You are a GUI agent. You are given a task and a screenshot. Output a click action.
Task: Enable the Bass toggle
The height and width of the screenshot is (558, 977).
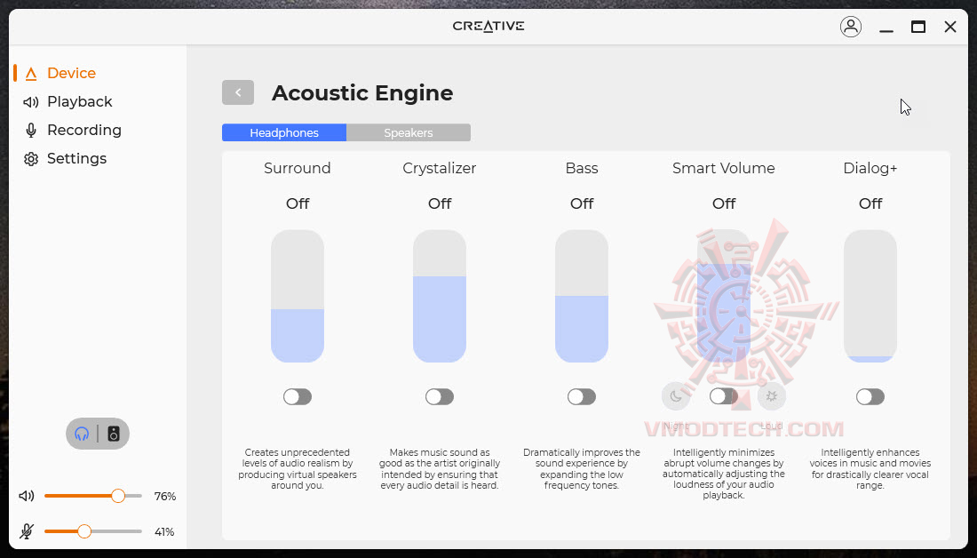582,396
